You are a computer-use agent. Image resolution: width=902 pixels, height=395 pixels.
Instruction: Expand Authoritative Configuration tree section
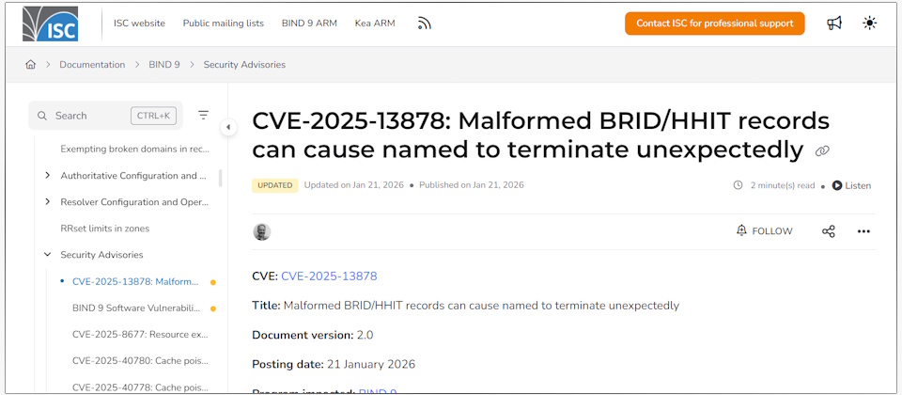coord(48,176)
